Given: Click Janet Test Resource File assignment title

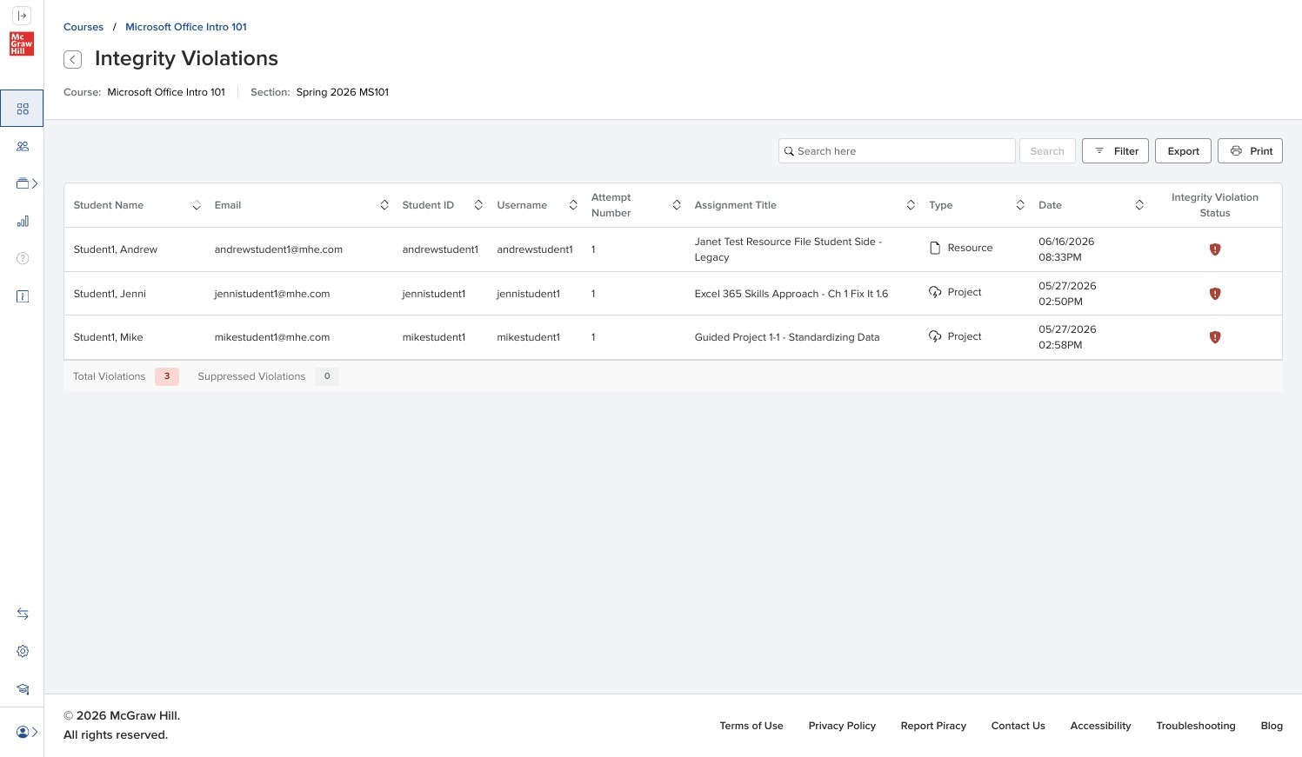Looking at the screenshot, I should pos(788,249).
